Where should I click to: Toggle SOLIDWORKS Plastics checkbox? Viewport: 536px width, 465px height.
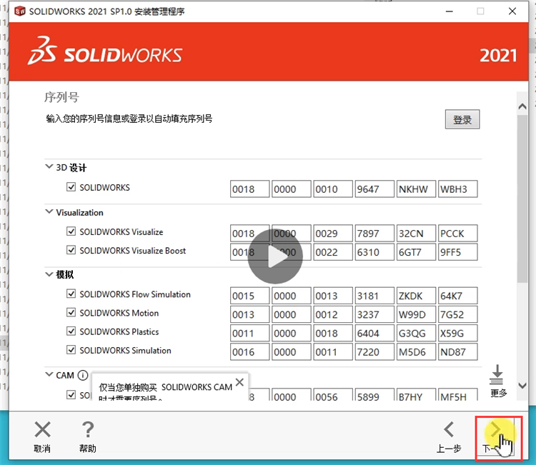pos(71,331)
